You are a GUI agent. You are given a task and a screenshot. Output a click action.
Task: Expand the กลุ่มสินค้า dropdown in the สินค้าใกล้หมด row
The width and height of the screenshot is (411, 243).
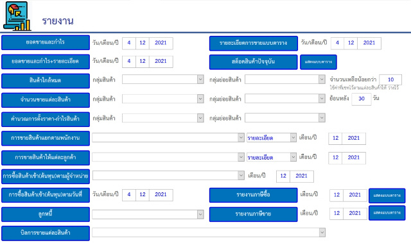click(162, 80)
